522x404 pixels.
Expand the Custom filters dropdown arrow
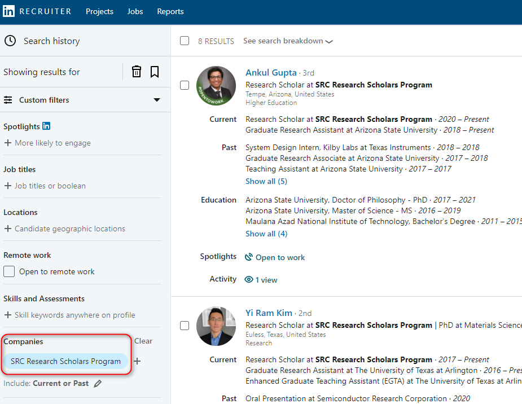coord(157,100)
